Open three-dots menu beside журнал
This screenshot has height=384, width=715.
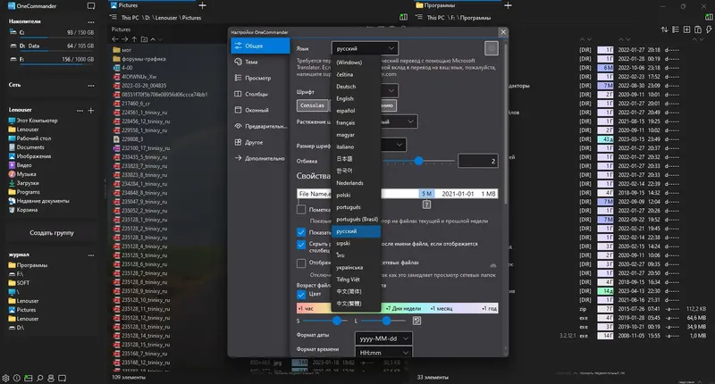(x=91, y=255)
